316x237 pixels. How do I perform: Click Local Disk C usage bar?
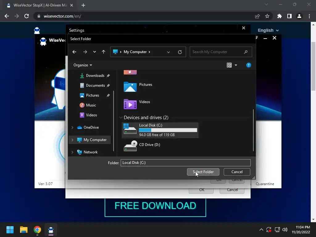point(168,130)
